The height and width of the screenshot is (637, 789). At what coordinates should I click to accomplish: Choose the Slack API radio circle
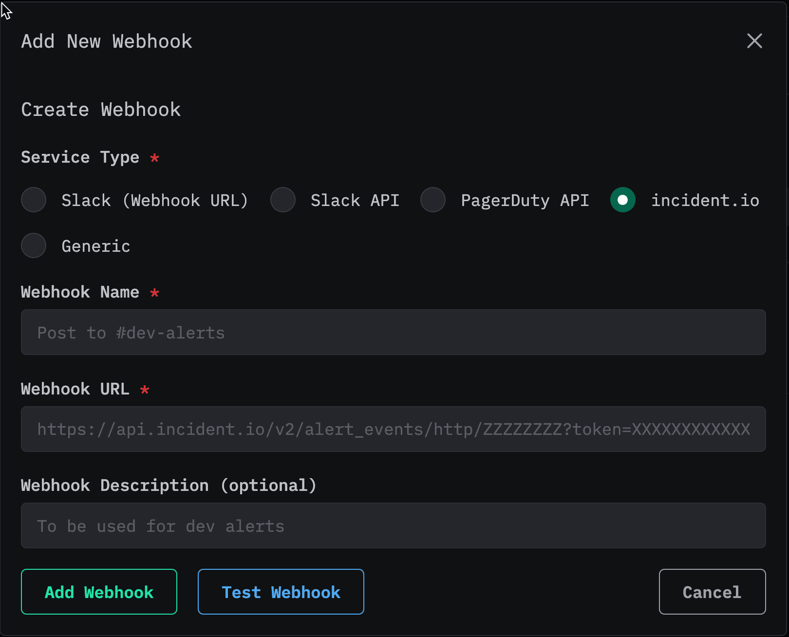[x=283, y=200]
